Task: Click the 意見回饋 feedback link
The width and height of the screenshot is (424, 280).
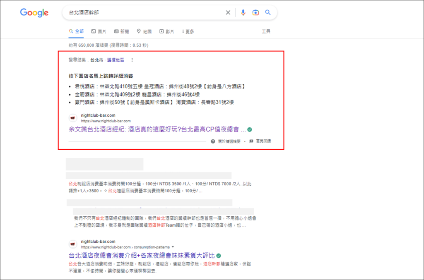Action: (263, 141)
